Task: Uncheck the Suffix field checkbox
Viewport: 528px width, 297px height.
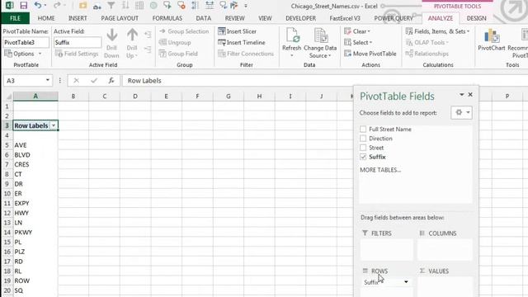Action: 363,157
